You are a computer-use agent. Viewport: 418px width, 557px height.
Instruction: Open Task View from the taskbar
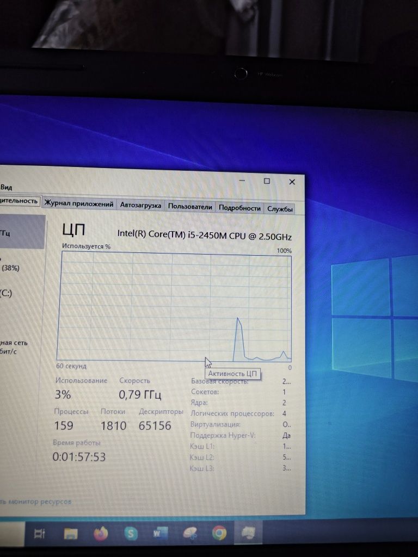pyautogui.click(x=39, y=533)
